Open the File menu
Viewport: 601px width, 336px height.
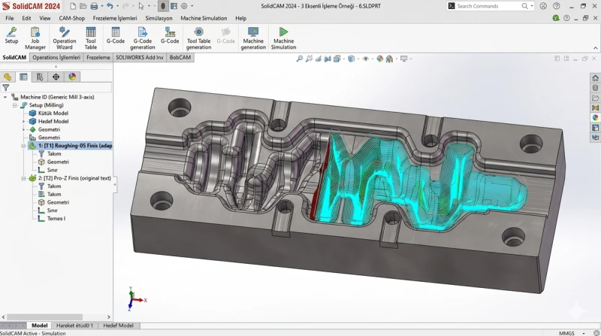(x=10, y=18)
